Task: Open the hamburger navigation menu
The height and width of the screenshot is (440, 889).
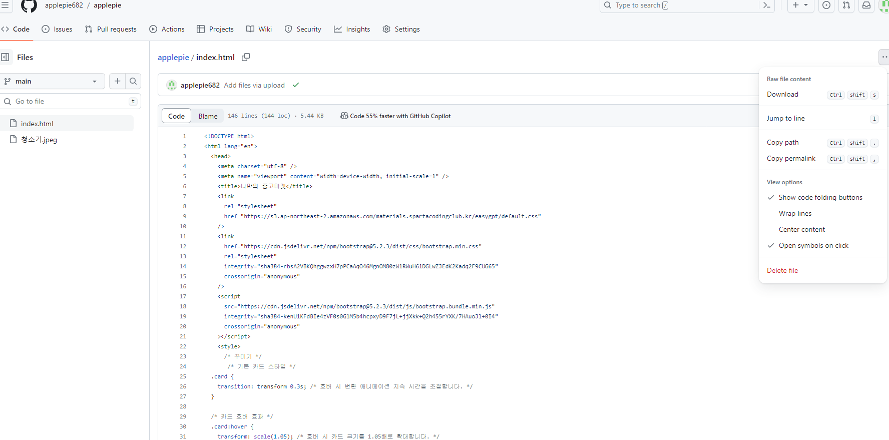Action: pos(5,5)
